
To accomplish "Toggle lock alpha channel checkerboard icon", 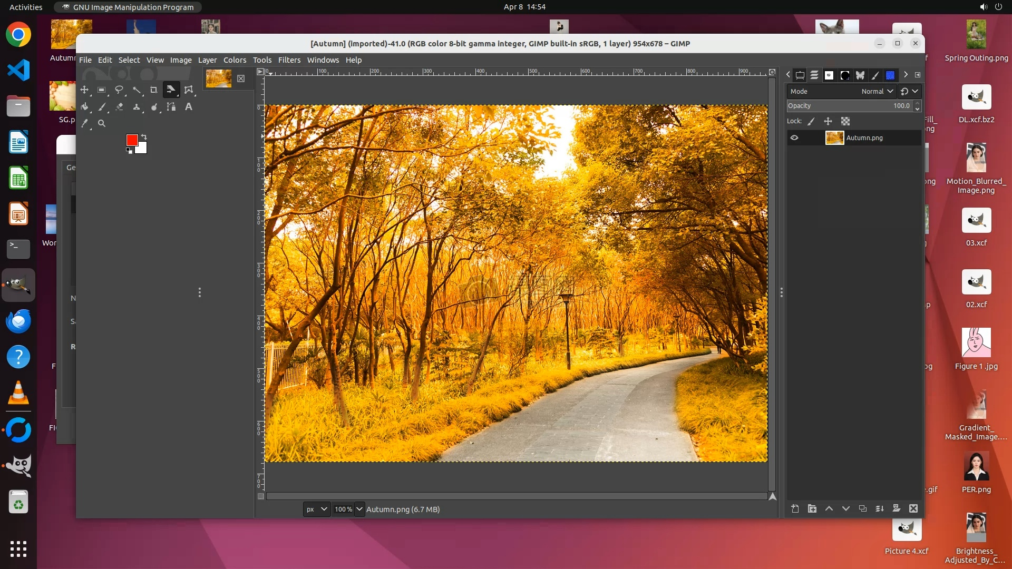I will tap(845, 121).
